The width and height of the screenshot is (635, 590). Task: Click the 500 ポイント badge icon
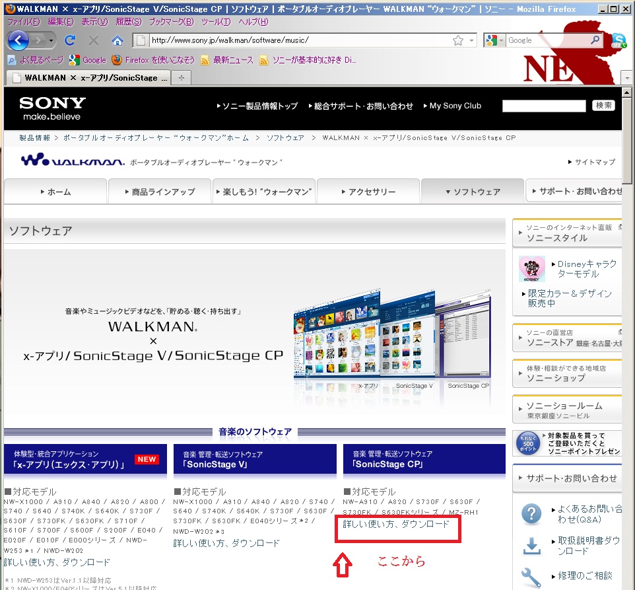click(x=528, y=443)
